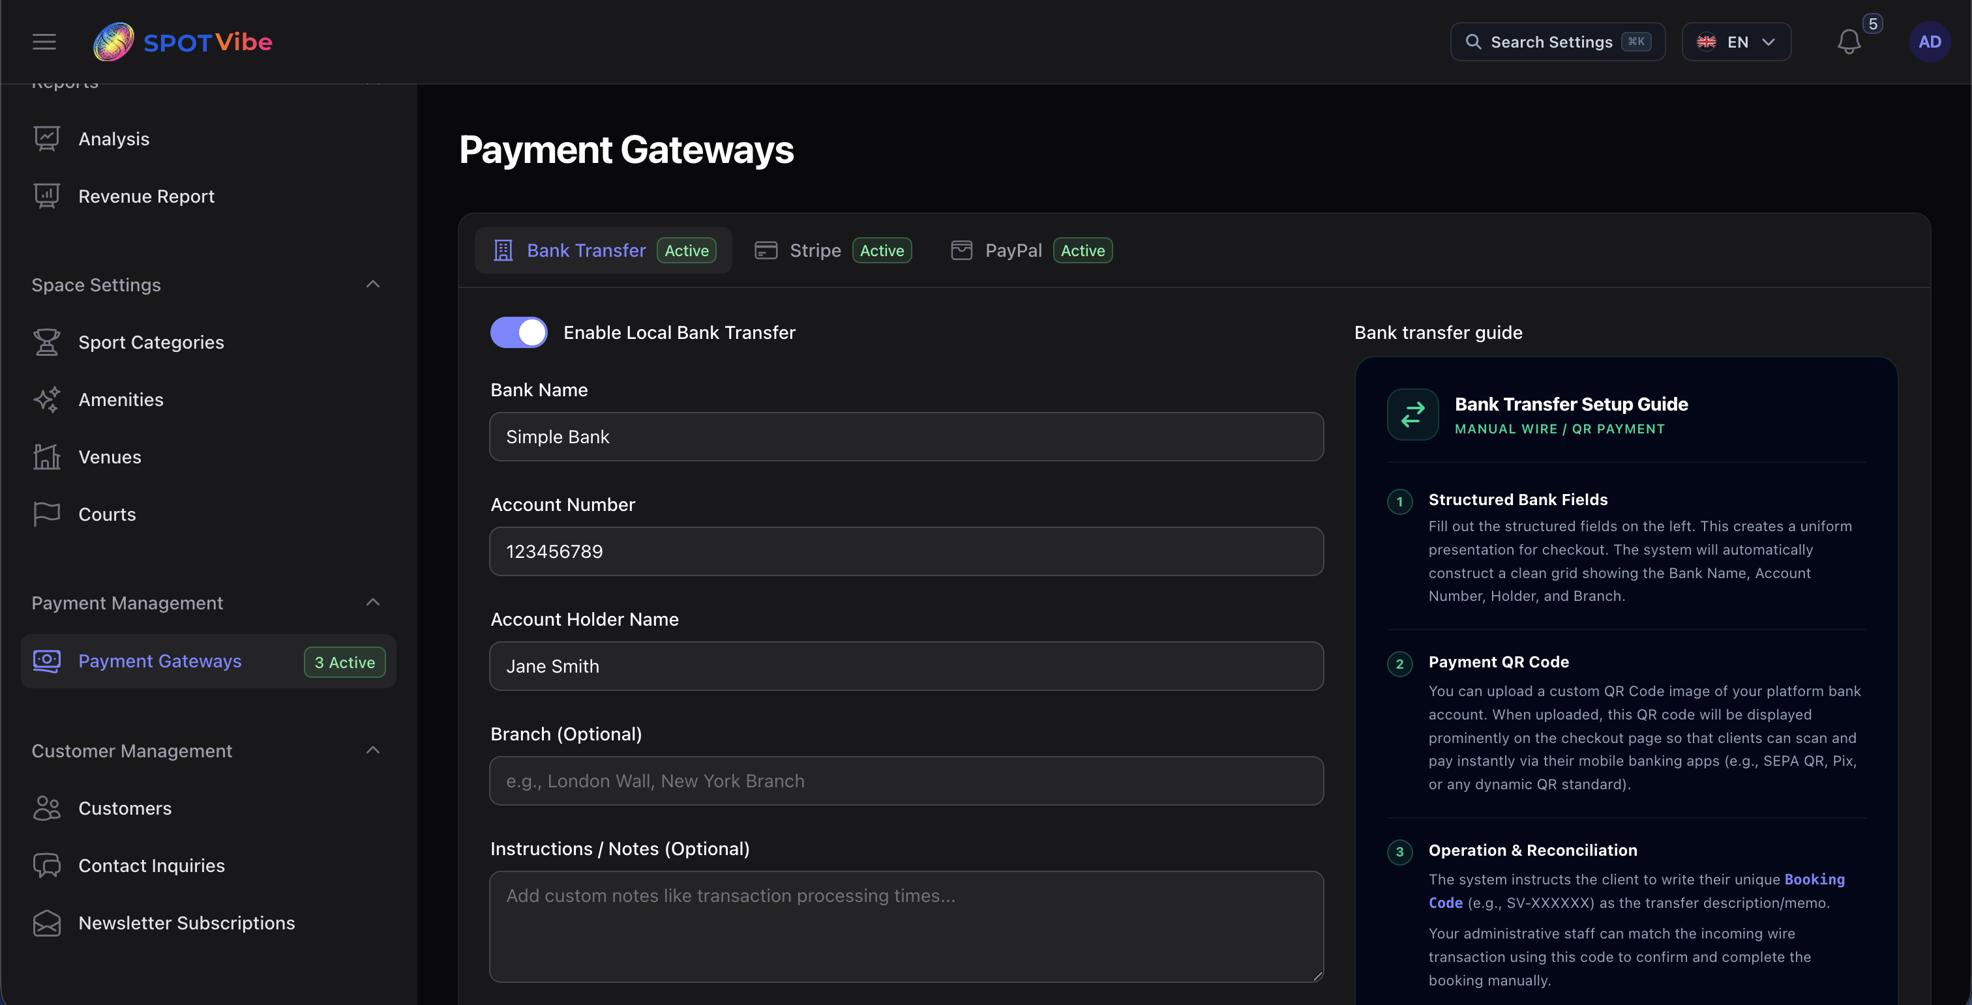The image size is (1972, 1005).
Task: Click the Venues building icon
Action: tap(47, 457)
